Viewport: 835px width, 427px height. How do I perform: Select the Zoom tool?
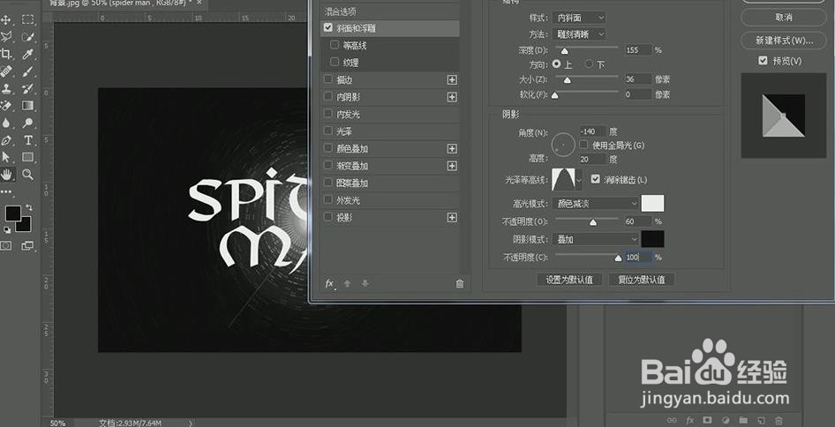(27, 174)
